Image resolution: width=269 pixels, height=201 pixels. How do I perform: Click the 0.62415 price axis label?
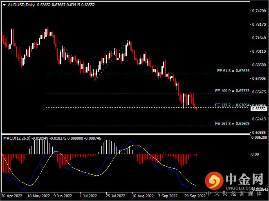click(x=259, y=119)
